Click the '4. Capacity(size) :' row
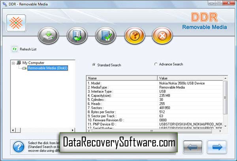Image resolution: width=237 pixels, height=161 pixels. click(154, 96)
